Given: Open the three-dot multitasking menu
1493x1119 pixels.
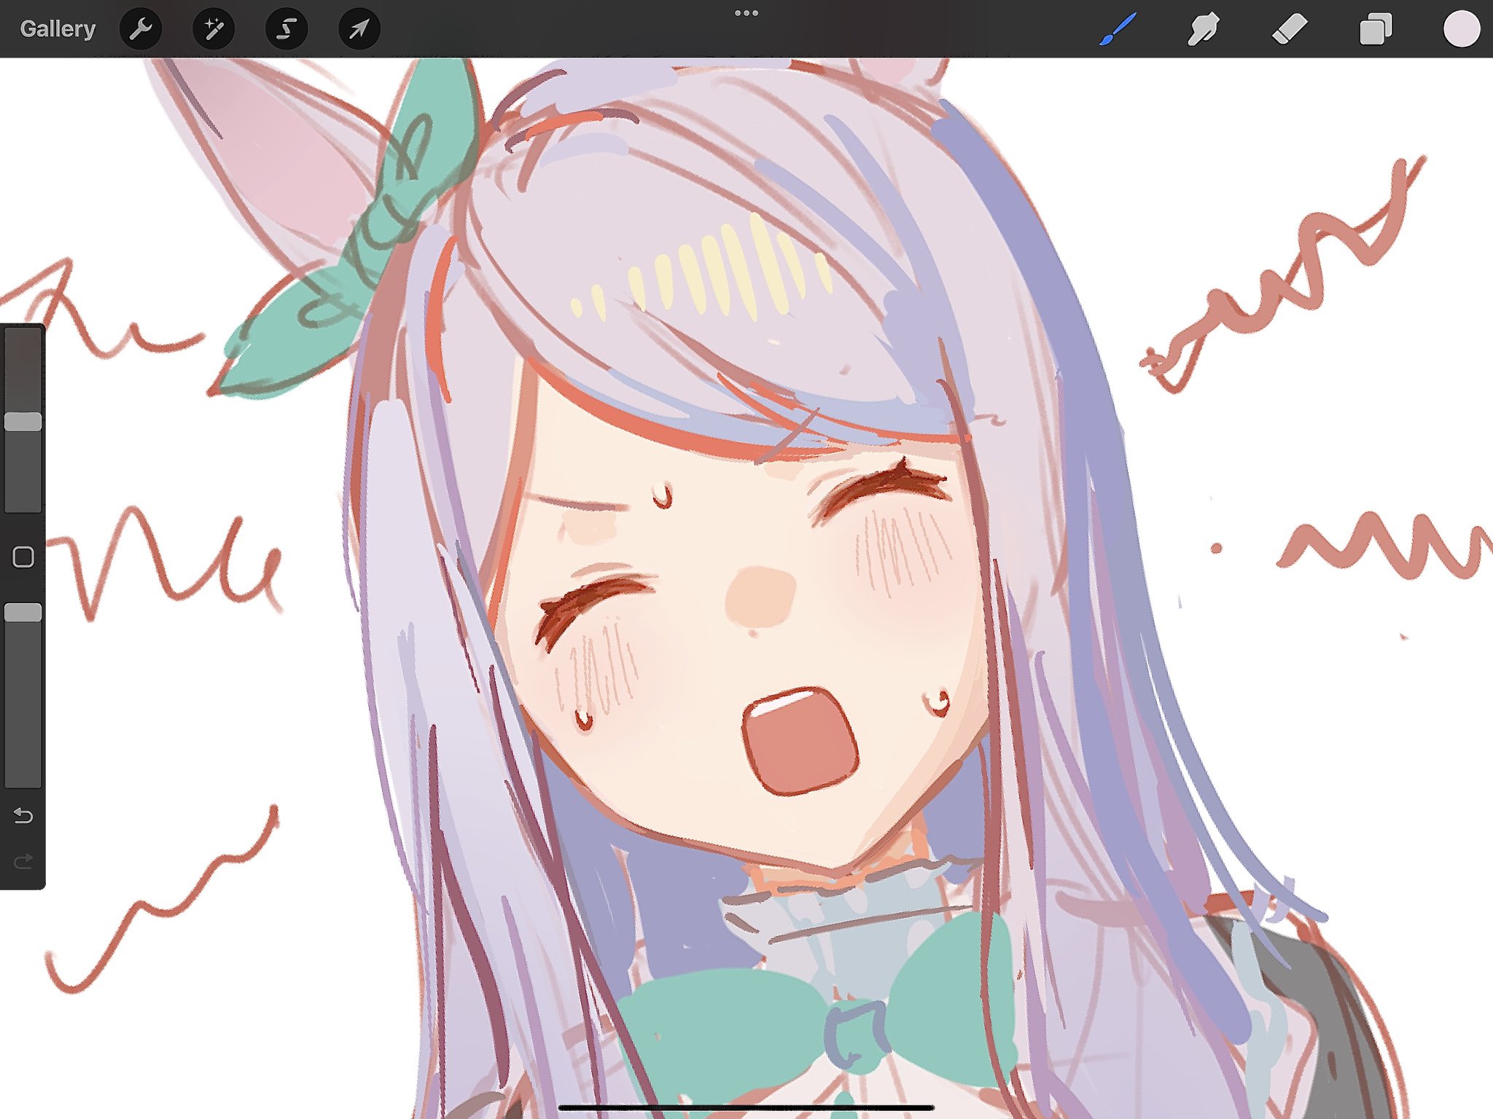Looking at the screenshot, I should click(x=746, y=13).
